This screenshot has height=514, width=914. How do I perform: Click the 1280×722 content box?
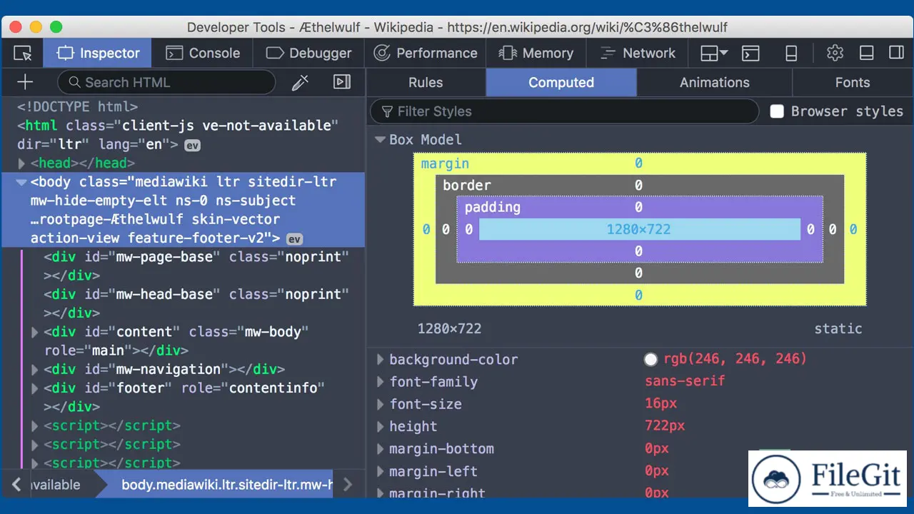click(x=639, y=229)
